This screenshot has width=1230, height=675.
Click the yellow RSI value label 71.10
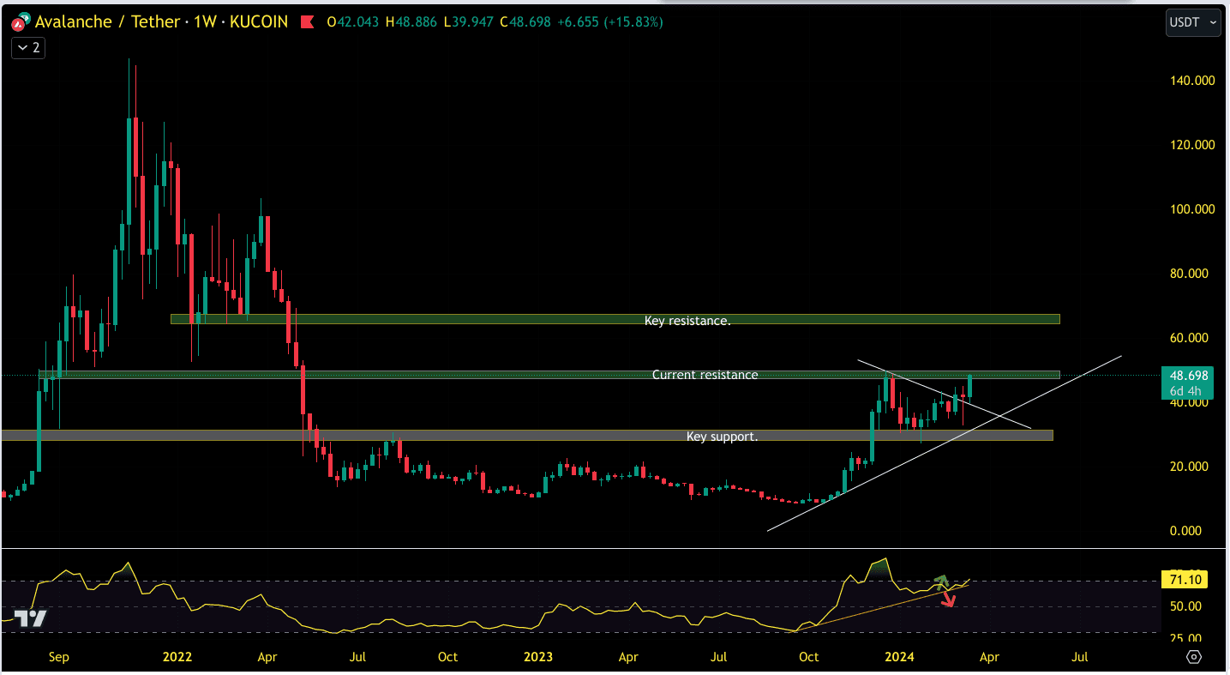tap(1184, 581)
